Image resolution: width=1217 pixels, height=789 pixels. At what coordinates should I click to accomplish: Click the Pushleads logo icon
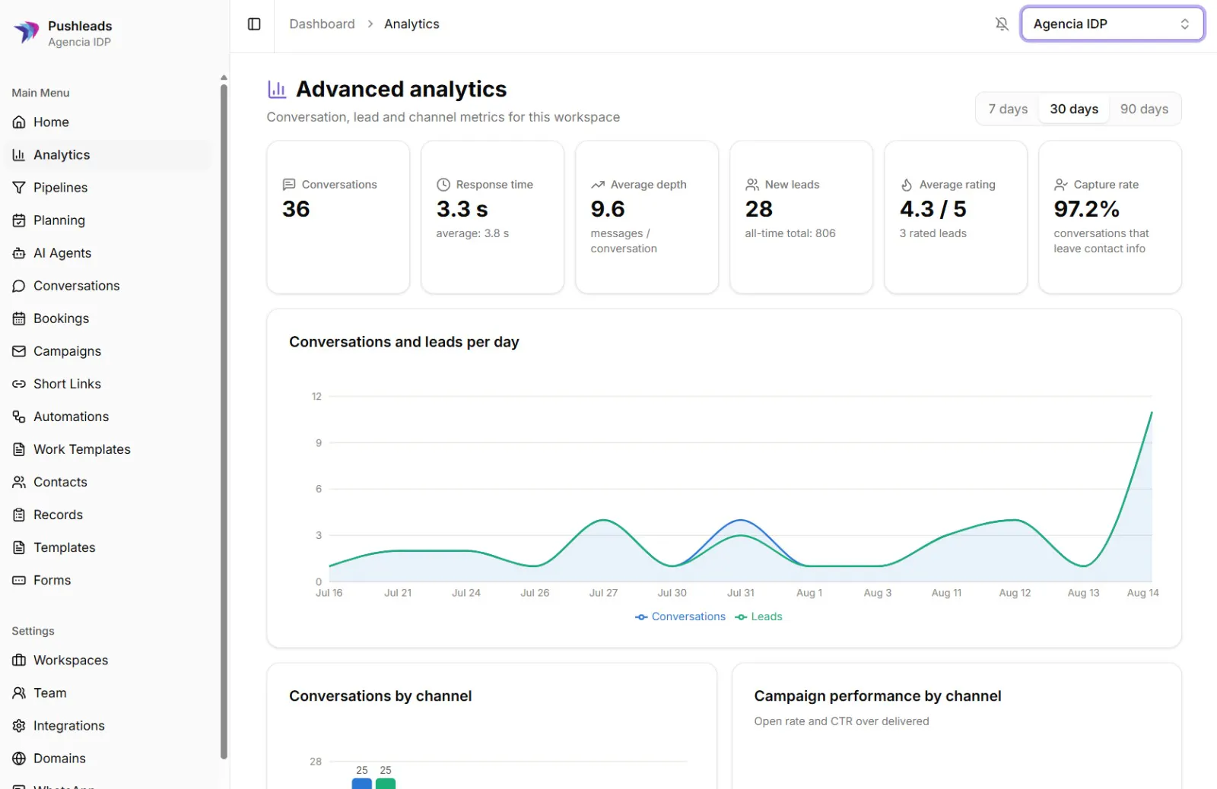pos(27,32)
